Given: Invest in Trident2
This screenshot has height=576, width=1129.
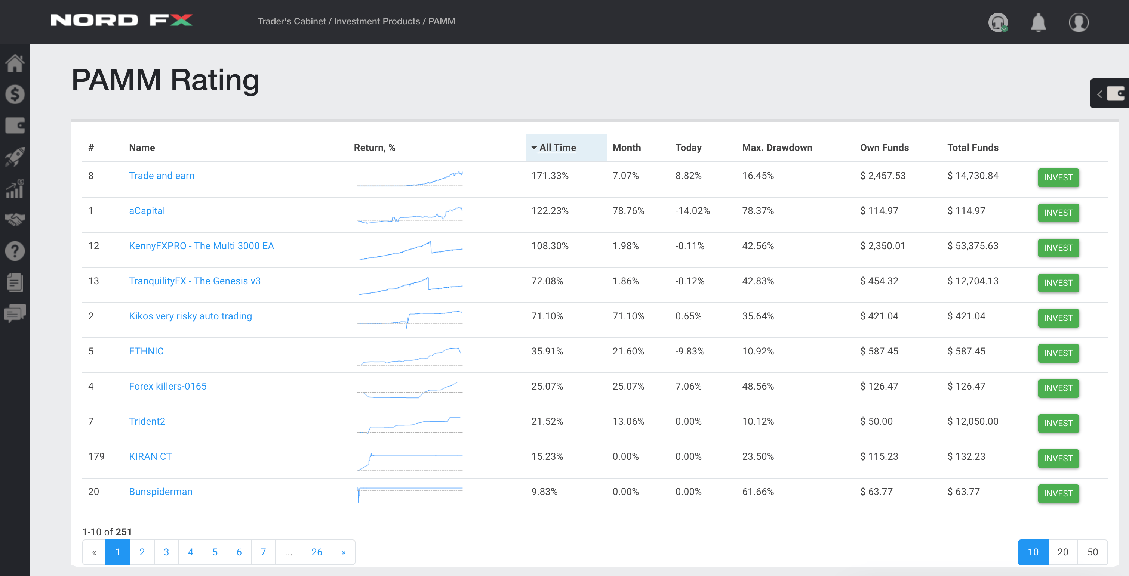Looking at the screenshot, I should tap(1058, 423).
